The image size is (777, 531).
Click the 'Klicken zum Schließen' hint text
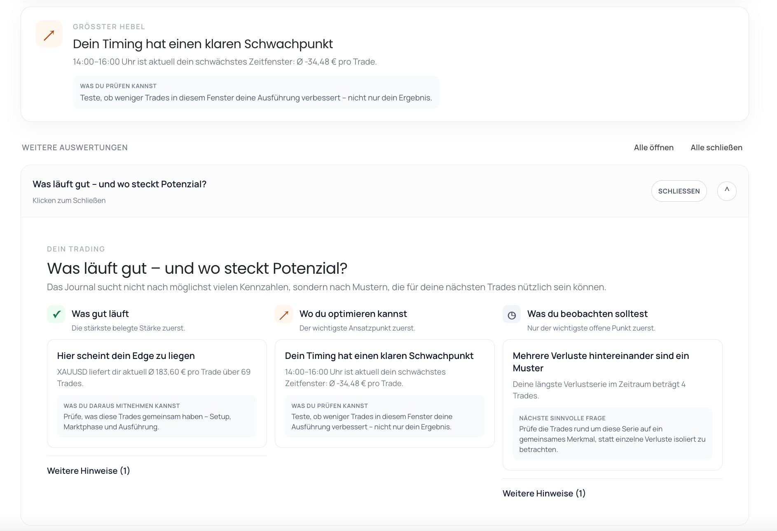tap(69, 200)
